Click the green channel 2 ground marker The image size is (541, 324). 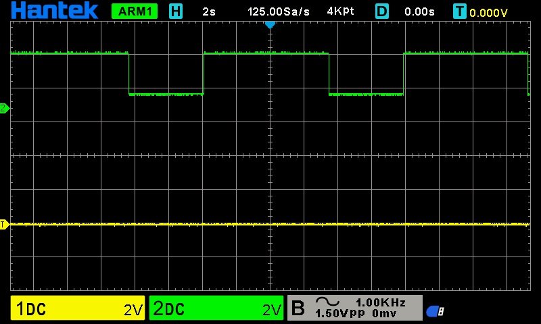[5, 108]
